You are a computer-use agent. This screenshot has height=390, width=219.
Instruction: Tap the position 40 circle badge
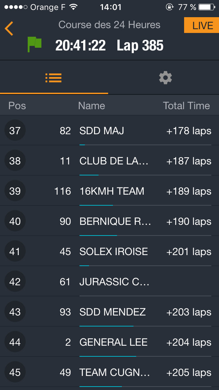pyautogui.click(x=15, y=221)
